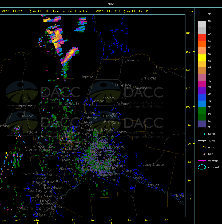Click the 'Cacheuta' place label
The image size is (222, 224).
click(x=46, y=150)
